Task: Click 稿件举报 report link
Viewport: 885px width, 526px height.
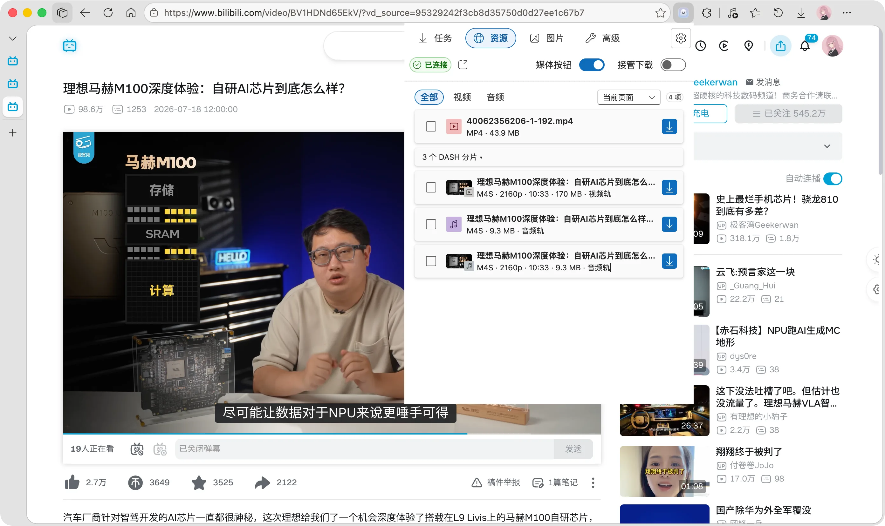Action: click(x=496, y=482)
